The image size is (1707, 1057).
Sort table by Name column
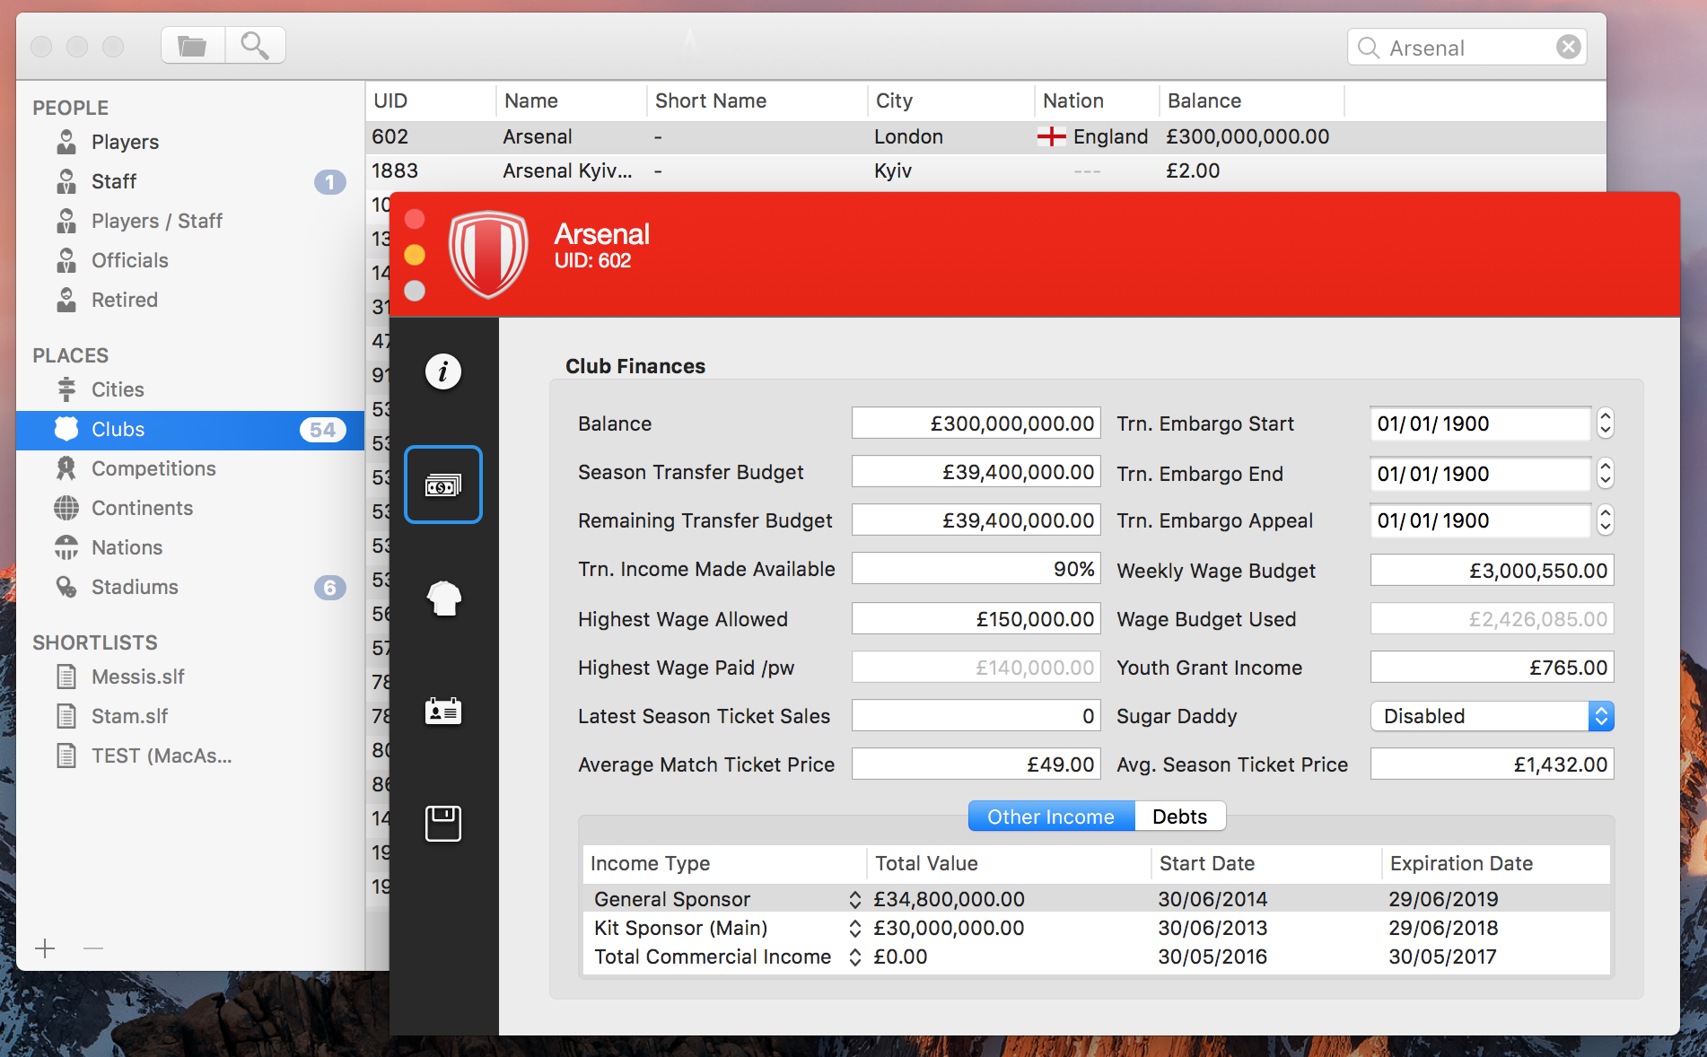pos(571,100)
